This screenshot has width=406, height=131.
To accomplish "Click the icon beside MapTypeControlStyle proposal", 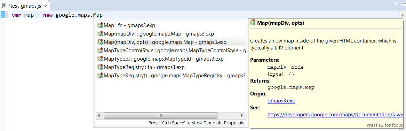I will 100,51.
